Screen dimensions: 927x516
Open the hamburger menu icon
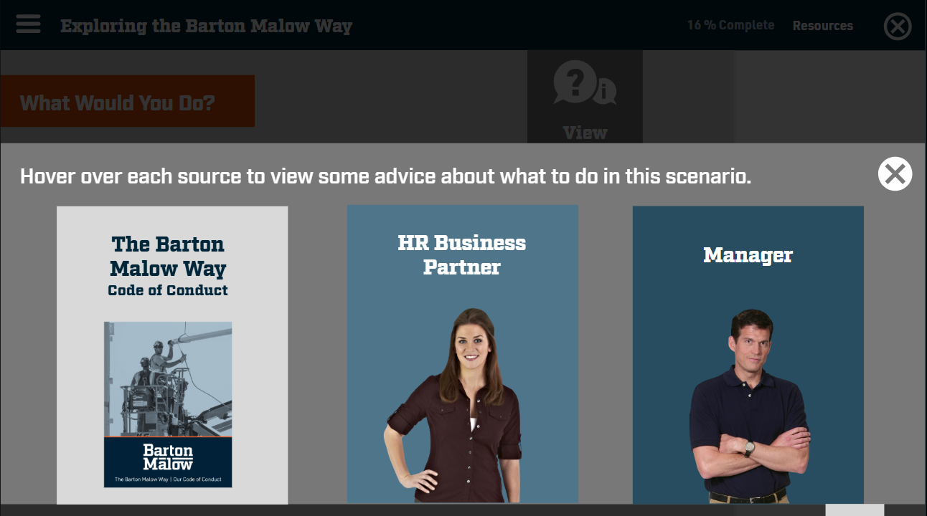coord(28,24)
